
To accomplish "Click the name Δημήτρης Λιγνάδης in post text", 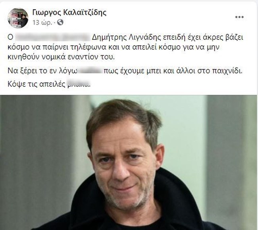I will coord(126,37).
